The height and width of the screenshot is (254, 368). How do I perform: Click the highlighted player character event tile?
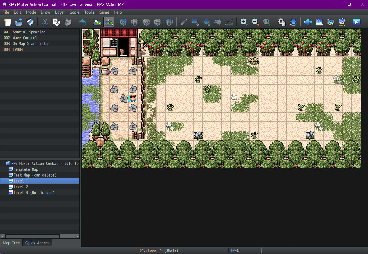point(133,99)
